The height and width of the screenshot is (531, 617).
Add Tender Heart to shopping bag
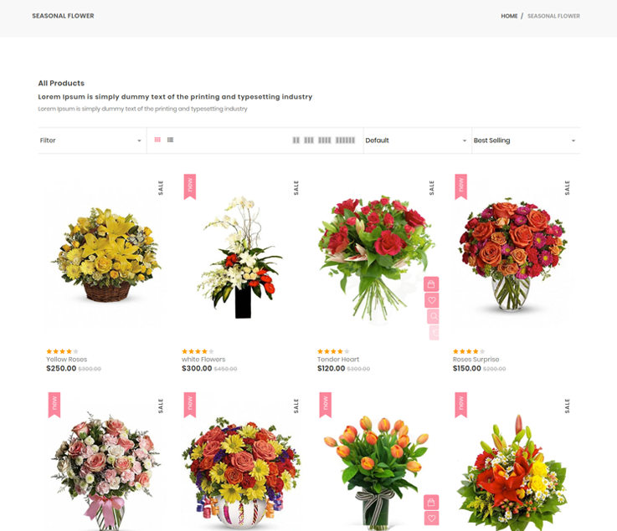(431, 284)
